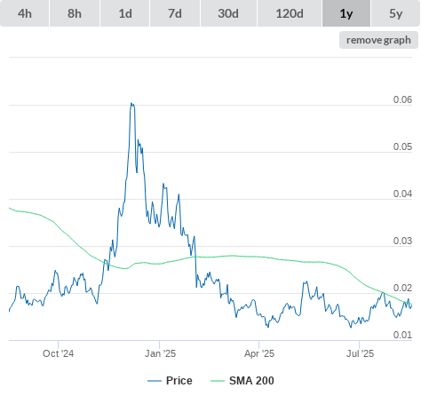Show the 1d price chart
The height and width of the screenshot is (404, 421).
coord(125,13)
